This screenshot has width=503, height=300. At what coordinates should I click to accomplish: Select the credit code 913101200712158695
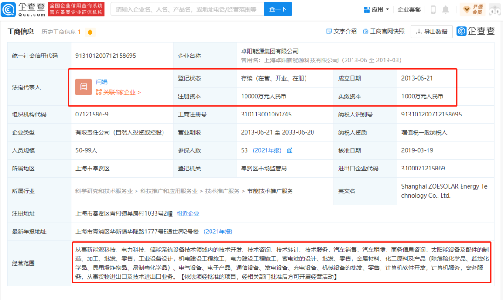106,56
